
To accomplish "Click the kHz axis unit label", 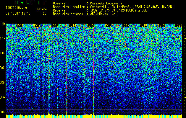I will pos(3,24).
